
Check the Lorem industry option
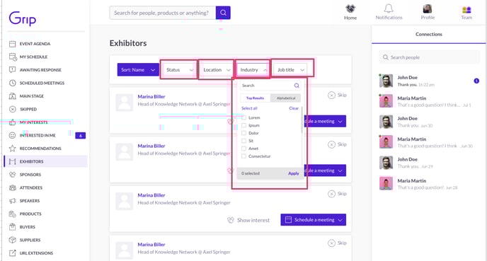[243, 117]
